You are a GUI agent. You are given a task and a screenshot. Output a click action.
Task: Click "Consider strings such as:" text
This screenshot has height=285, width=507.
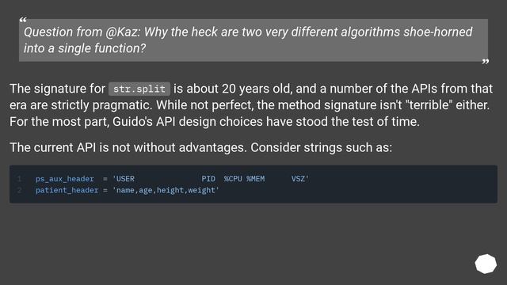pos(321,148)
